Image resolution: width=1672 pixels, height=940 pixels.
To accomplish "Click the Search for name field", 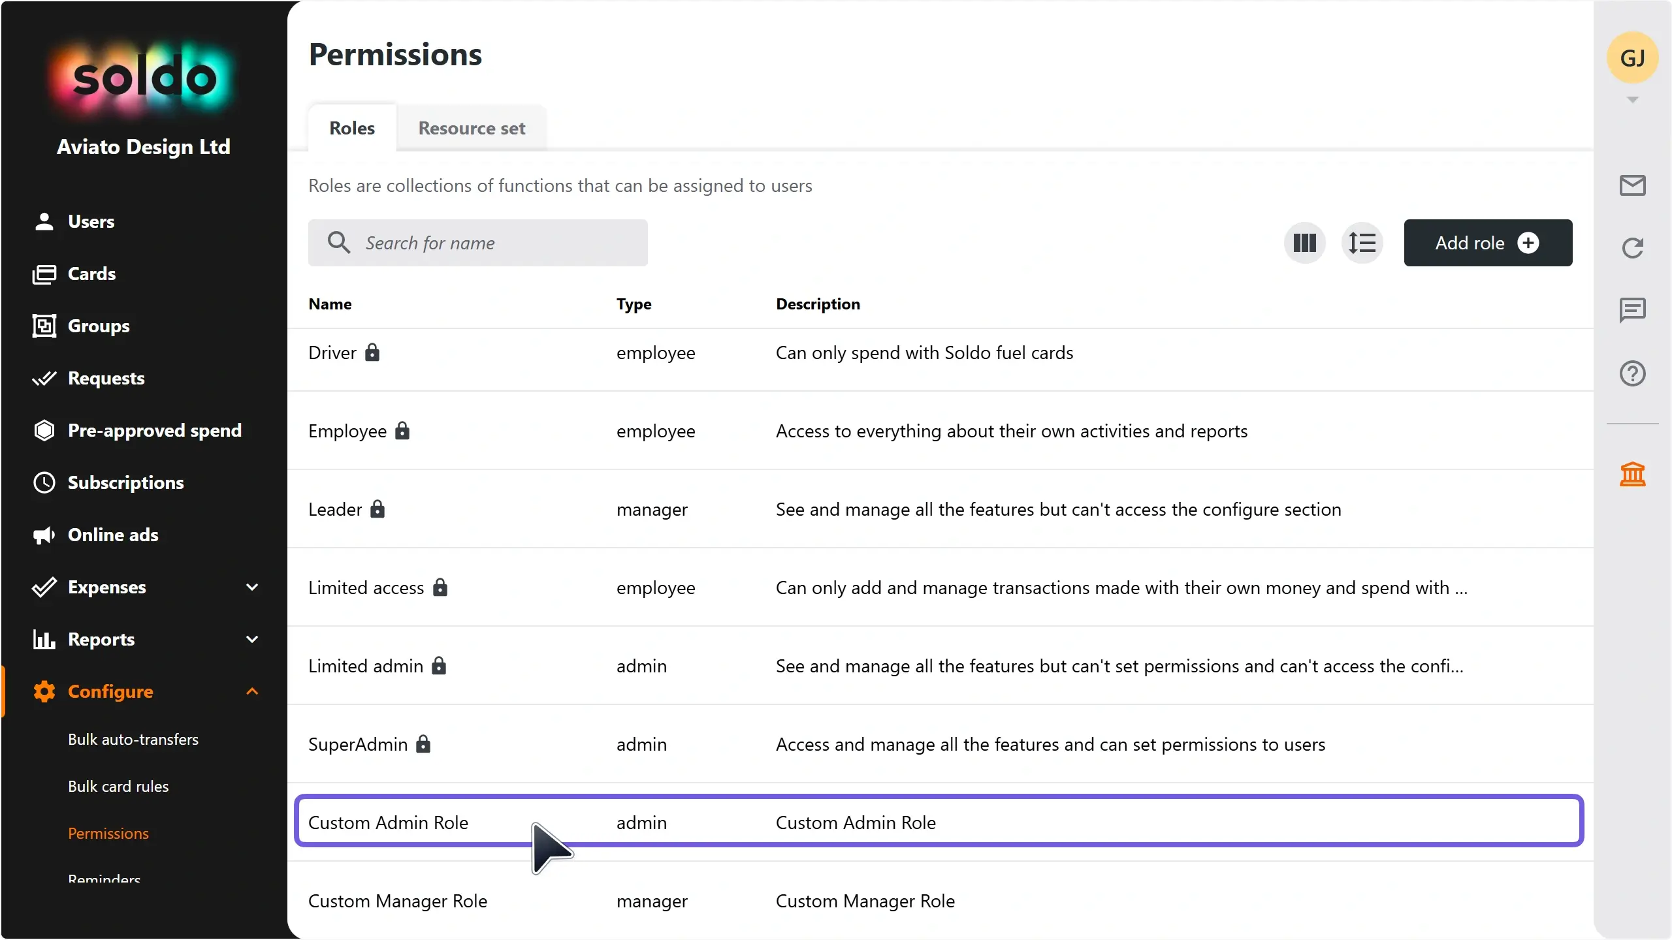I will 478,243.
